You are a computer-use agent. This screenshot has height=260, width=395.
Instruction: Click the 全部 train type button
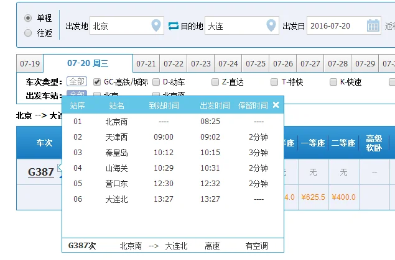[77, 81]
